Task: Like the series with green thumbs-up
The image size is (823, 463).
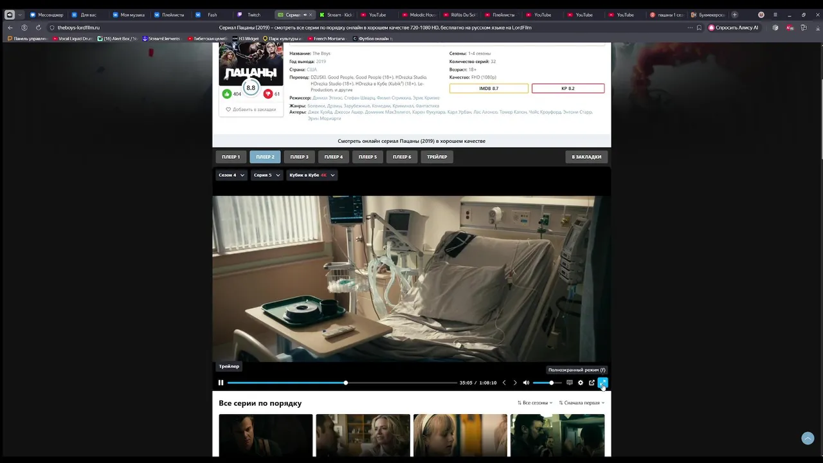Action: pyautogui.click(x=227, y=94)
